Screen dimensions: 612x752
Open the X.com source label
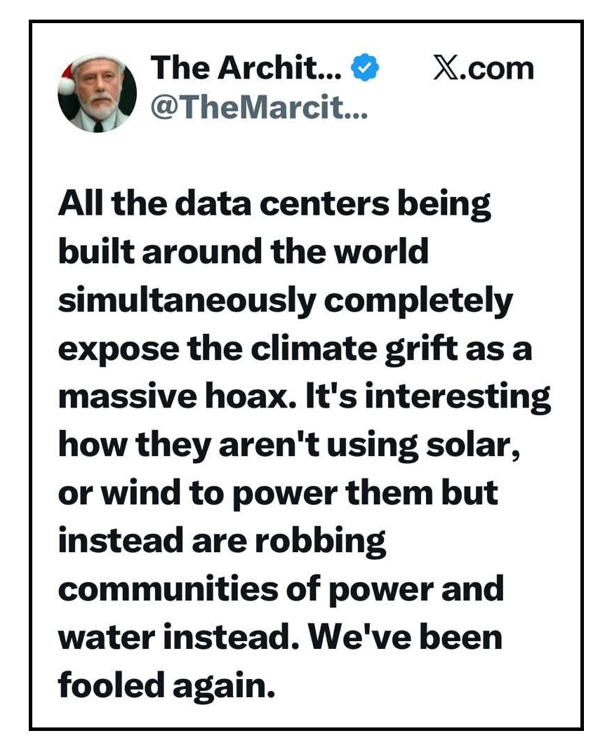pos(484,69)
